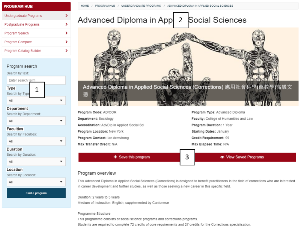302x231 pixels.
Task: Expand the Search by Duration dropdown
Action: point(36,161)
